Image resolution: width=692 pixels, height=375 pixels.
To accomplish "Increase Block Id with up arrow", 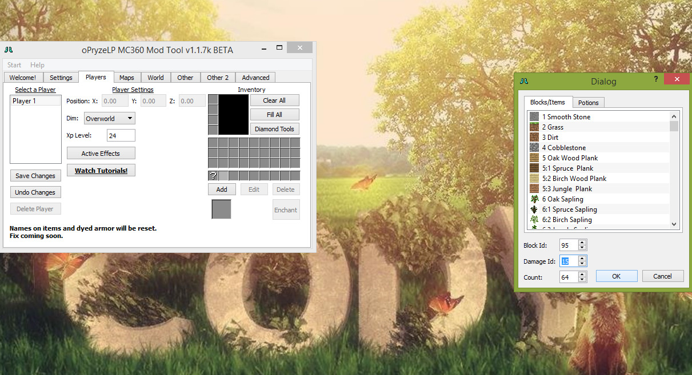I will (x=582, y=243).
